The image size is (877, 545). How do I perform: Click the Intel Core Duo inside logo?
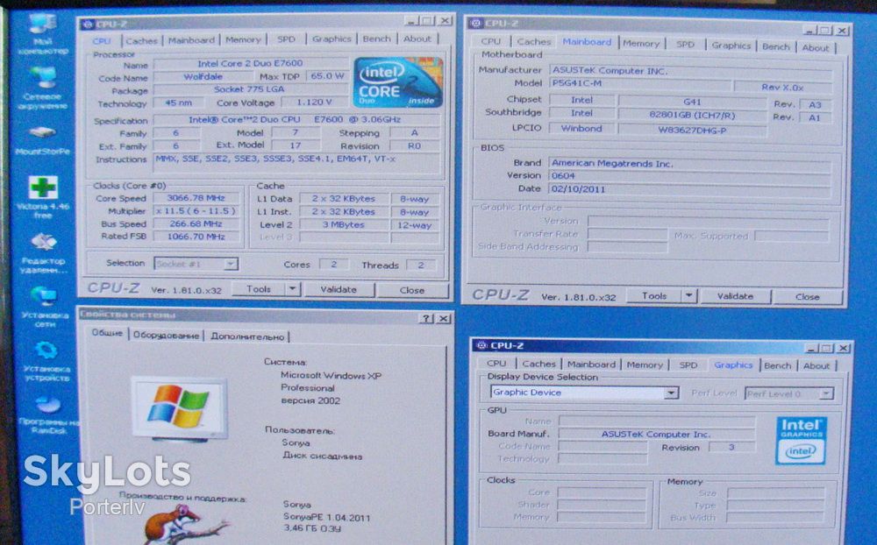pyautogui.click(x=397, y=82)
